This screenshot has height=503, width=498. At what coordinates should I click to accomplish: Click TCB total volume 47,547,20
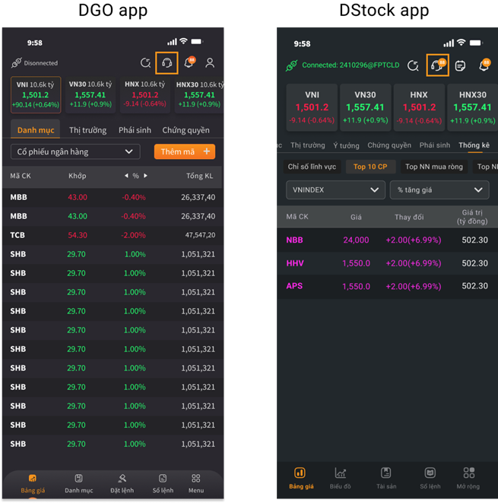tap(200, 235)
